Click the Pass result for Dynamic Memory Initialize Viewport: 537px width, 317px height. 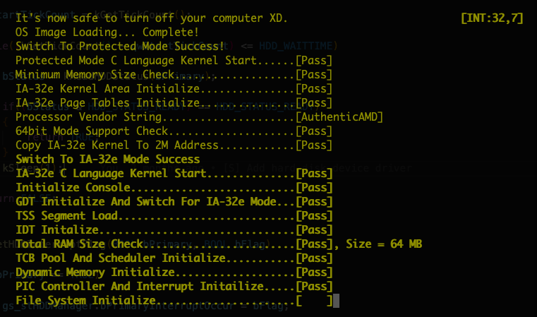[x=314, y=272]
